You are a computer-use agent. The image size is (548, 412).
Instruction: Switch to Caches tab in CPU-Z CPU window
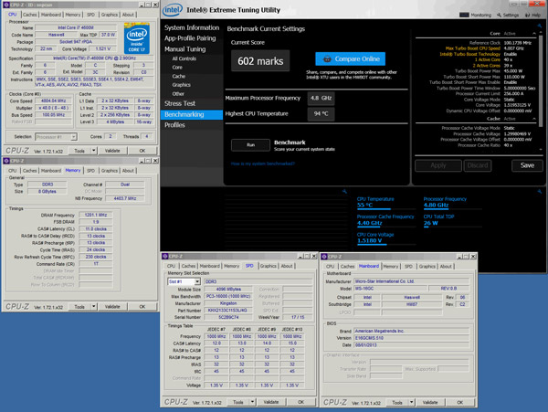pyautogui.click(x=30, y=15)
